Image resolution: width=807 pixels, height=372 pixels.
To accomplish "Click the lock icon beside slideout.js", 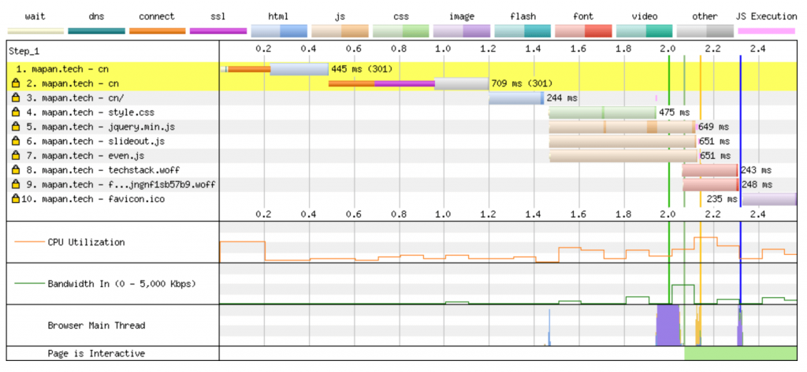I will click(16, 141).
